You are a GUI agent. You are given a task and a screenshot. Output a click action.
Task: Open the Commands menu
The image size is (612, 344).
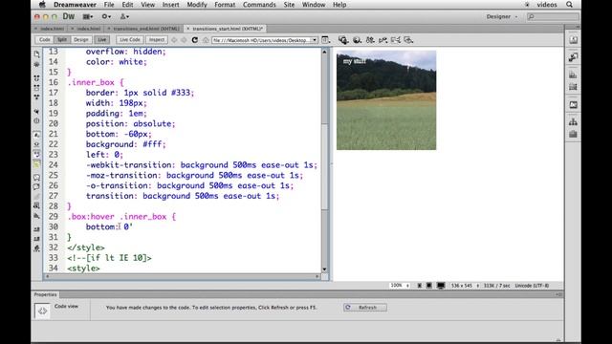tap(259, 5)
